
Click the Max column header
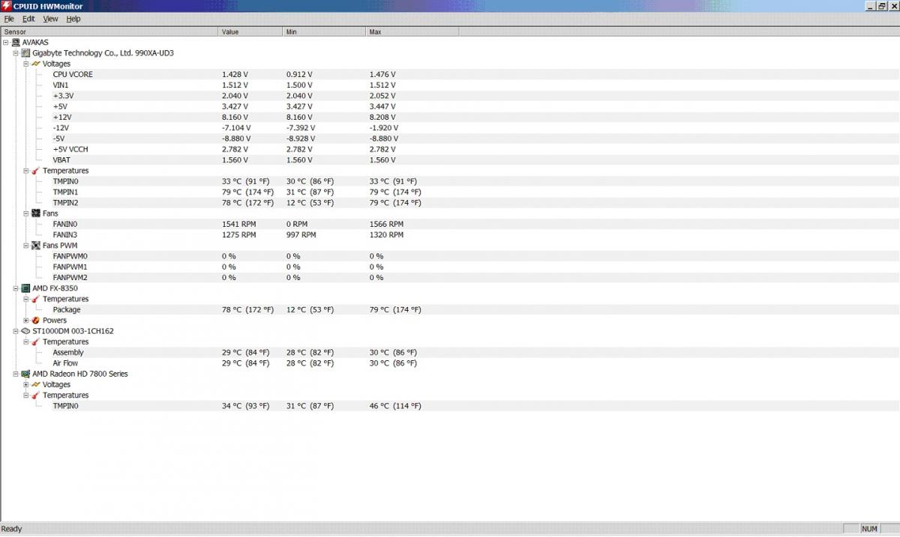pyautogui.click(x=412, y=32)
